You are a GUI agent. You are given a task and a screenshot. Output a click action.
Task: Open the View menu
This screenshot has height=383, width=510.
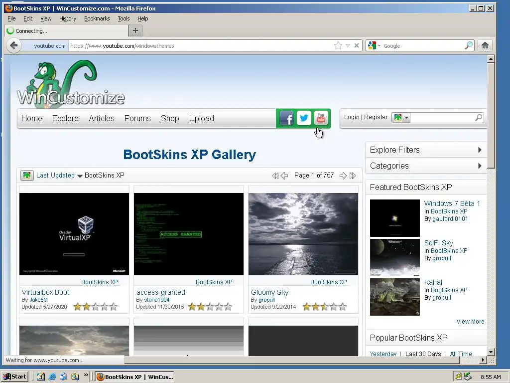(46, 18)
